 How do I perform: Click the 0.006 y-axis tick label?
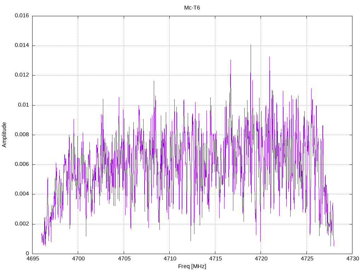coord(22,164)
